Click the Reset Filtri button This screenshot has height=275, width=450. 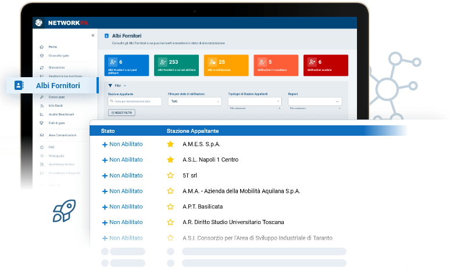122,113
